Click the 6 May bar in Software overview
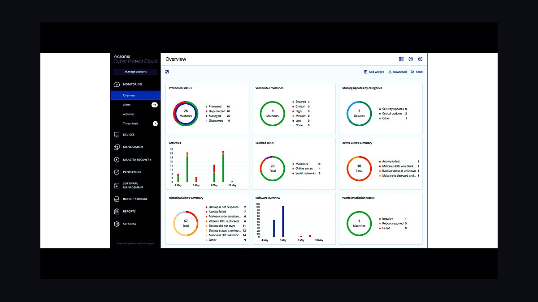Screen dimensions: 538x302 coord(283,221)
